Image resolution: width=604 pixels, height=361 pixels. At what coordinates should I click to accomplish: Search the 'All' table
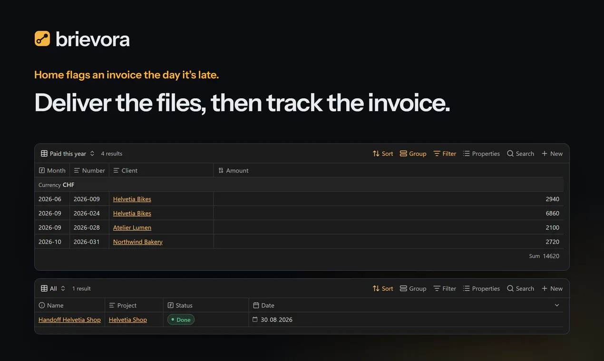click(520, 289)
